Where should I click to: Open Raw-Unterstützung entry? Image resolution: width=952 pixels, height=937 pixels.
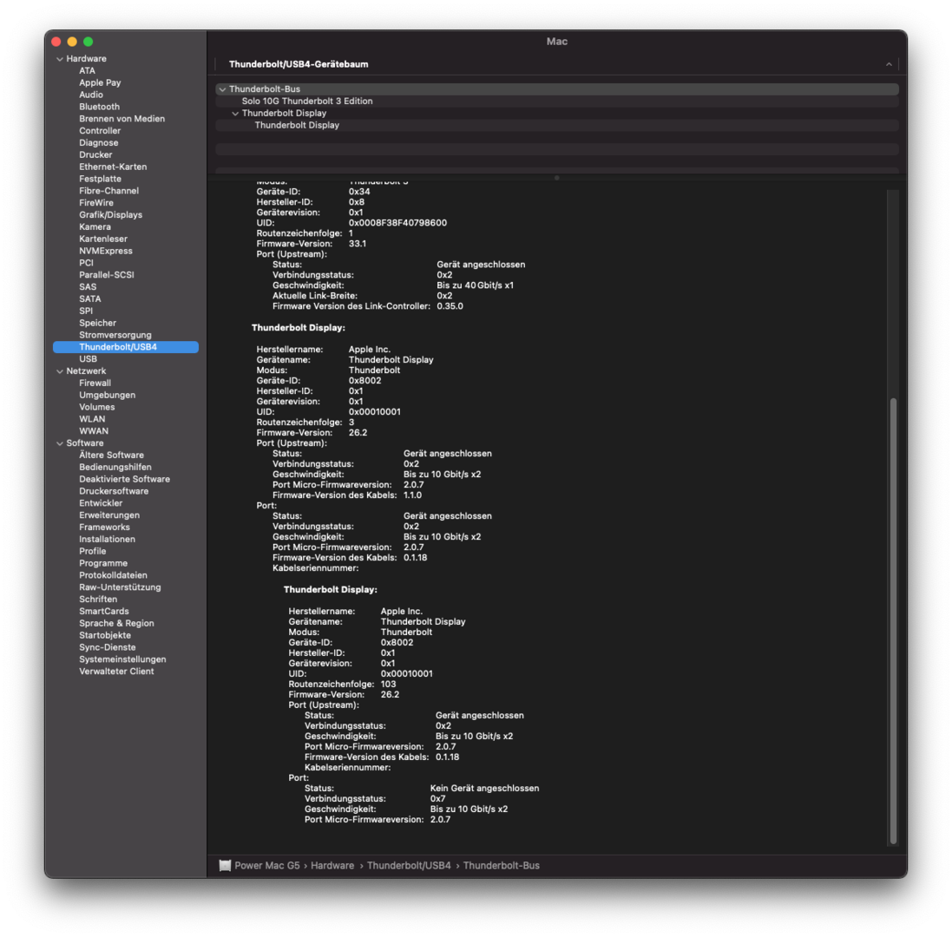coord(120,587)
